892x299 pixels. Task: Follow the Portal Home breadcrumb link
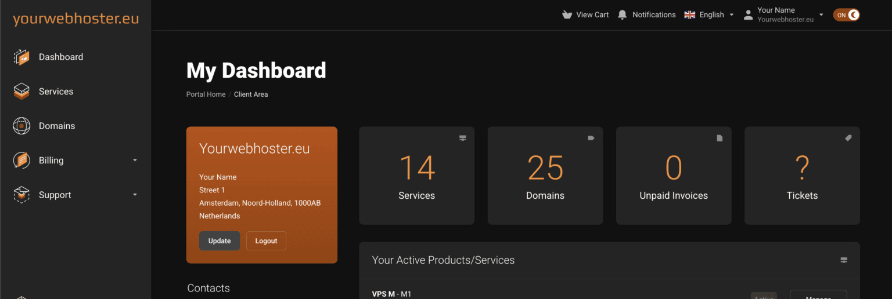coord(206,94)
